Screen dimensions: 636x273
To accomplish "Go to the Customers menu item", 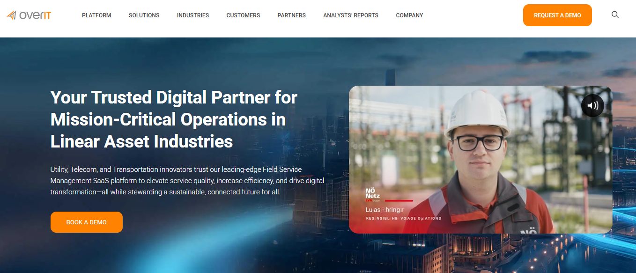I will [x=243, y=15].
